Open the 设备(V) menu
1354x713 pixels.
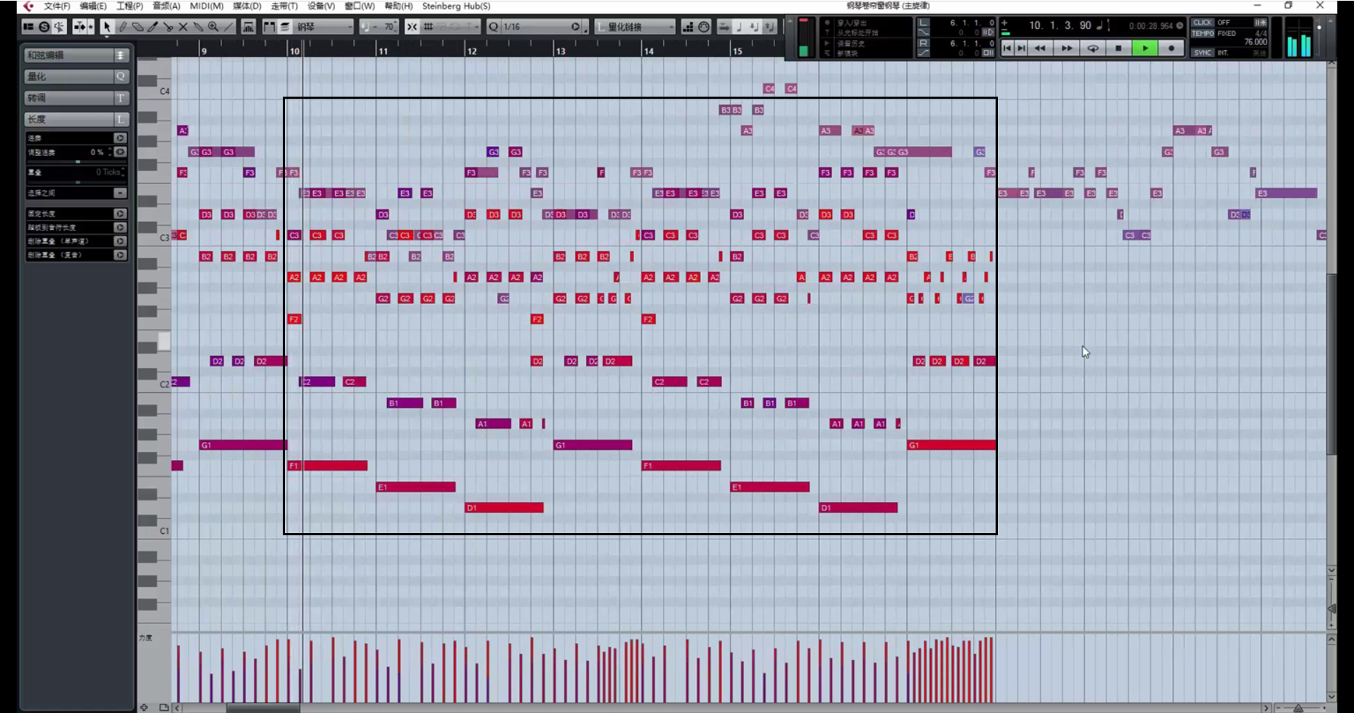pos(321,6)
